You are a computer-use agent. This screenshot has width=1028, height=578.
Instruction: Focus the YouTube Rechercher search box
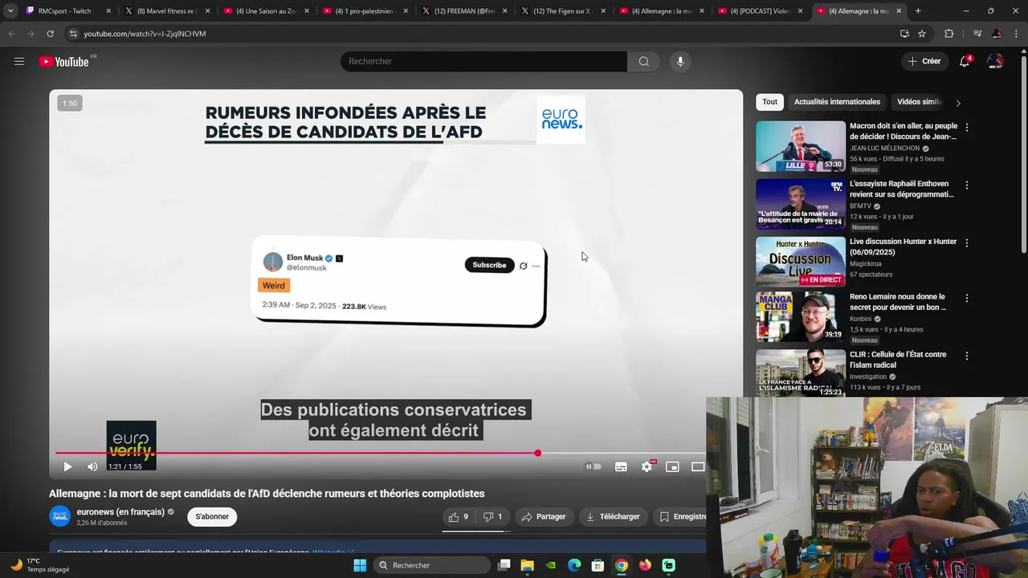tap(483, 62)
